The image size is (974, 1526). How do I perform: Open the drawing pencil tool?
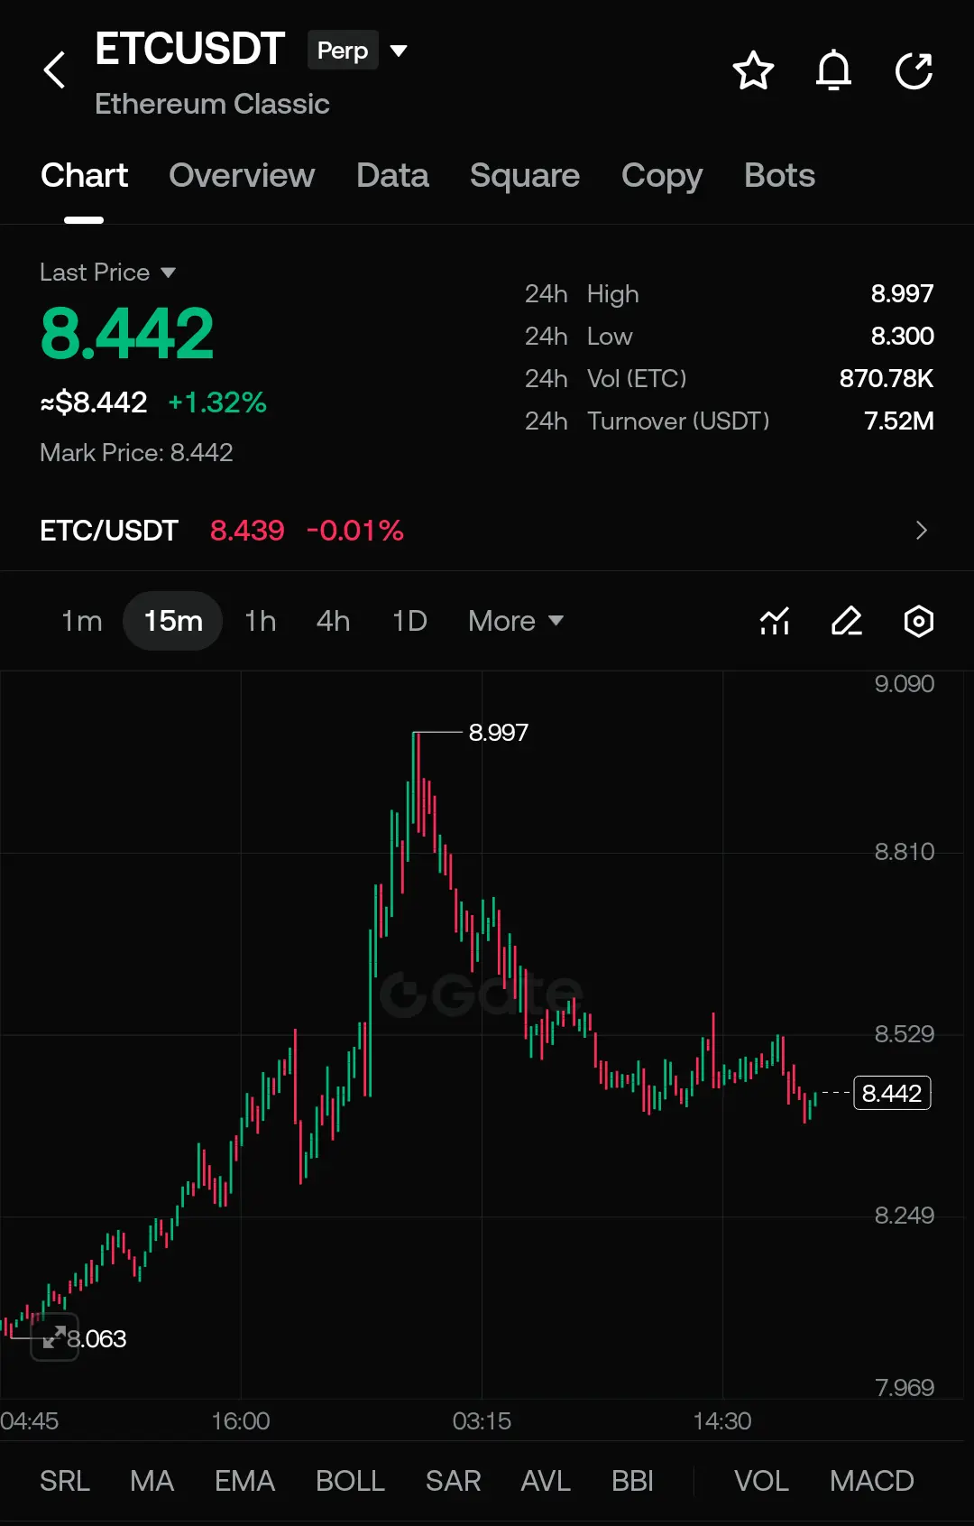pos(847,621)
